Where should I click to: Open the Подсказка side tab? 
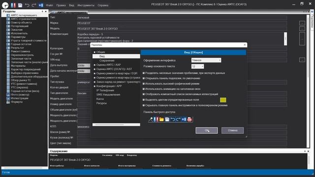tap(312, 20)
